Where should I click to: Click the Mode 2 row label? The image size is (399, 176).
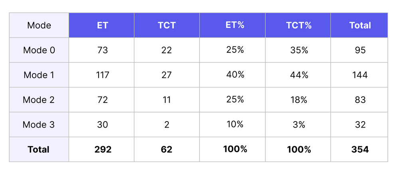point(39,100)
